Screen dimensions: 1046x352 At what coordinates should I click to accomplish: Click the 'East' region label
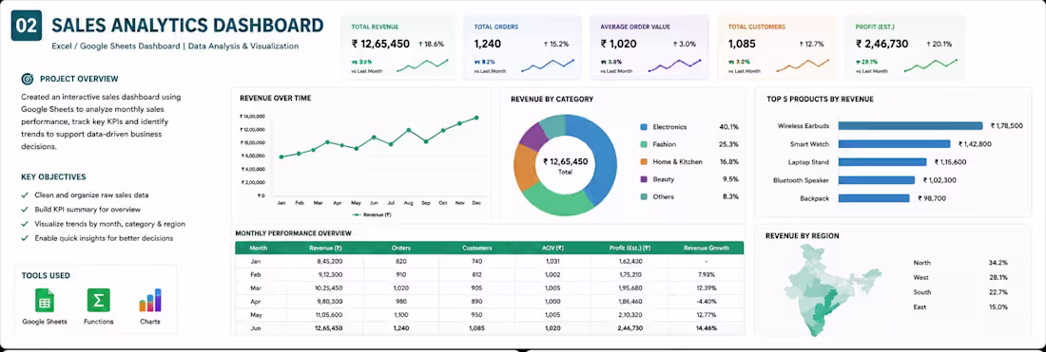[920, 306]
